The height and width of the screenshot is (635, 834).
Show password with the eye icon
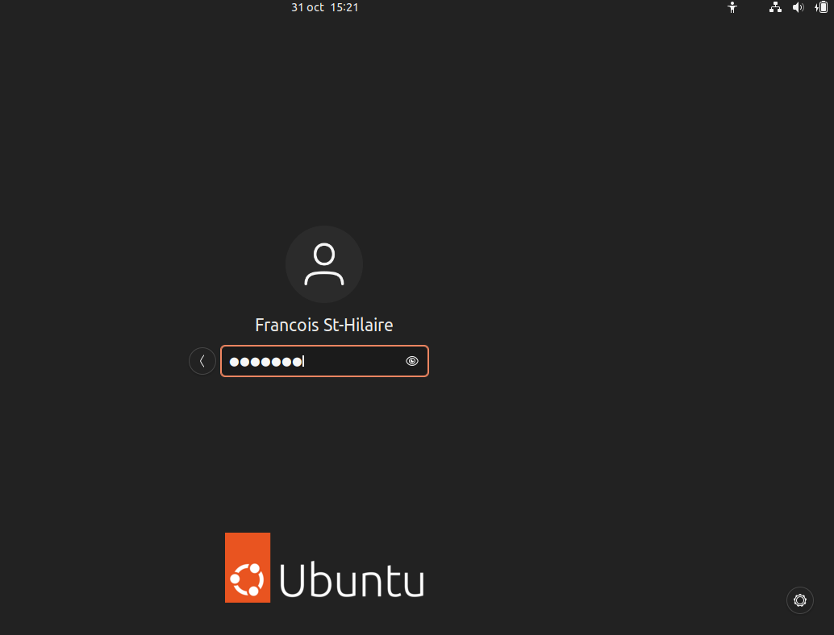point(412,361)
